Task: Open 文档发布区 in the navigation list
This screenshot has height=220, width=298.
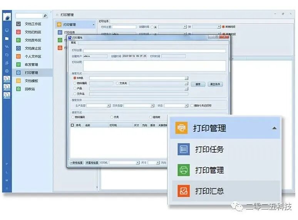Action: [33, 40]
